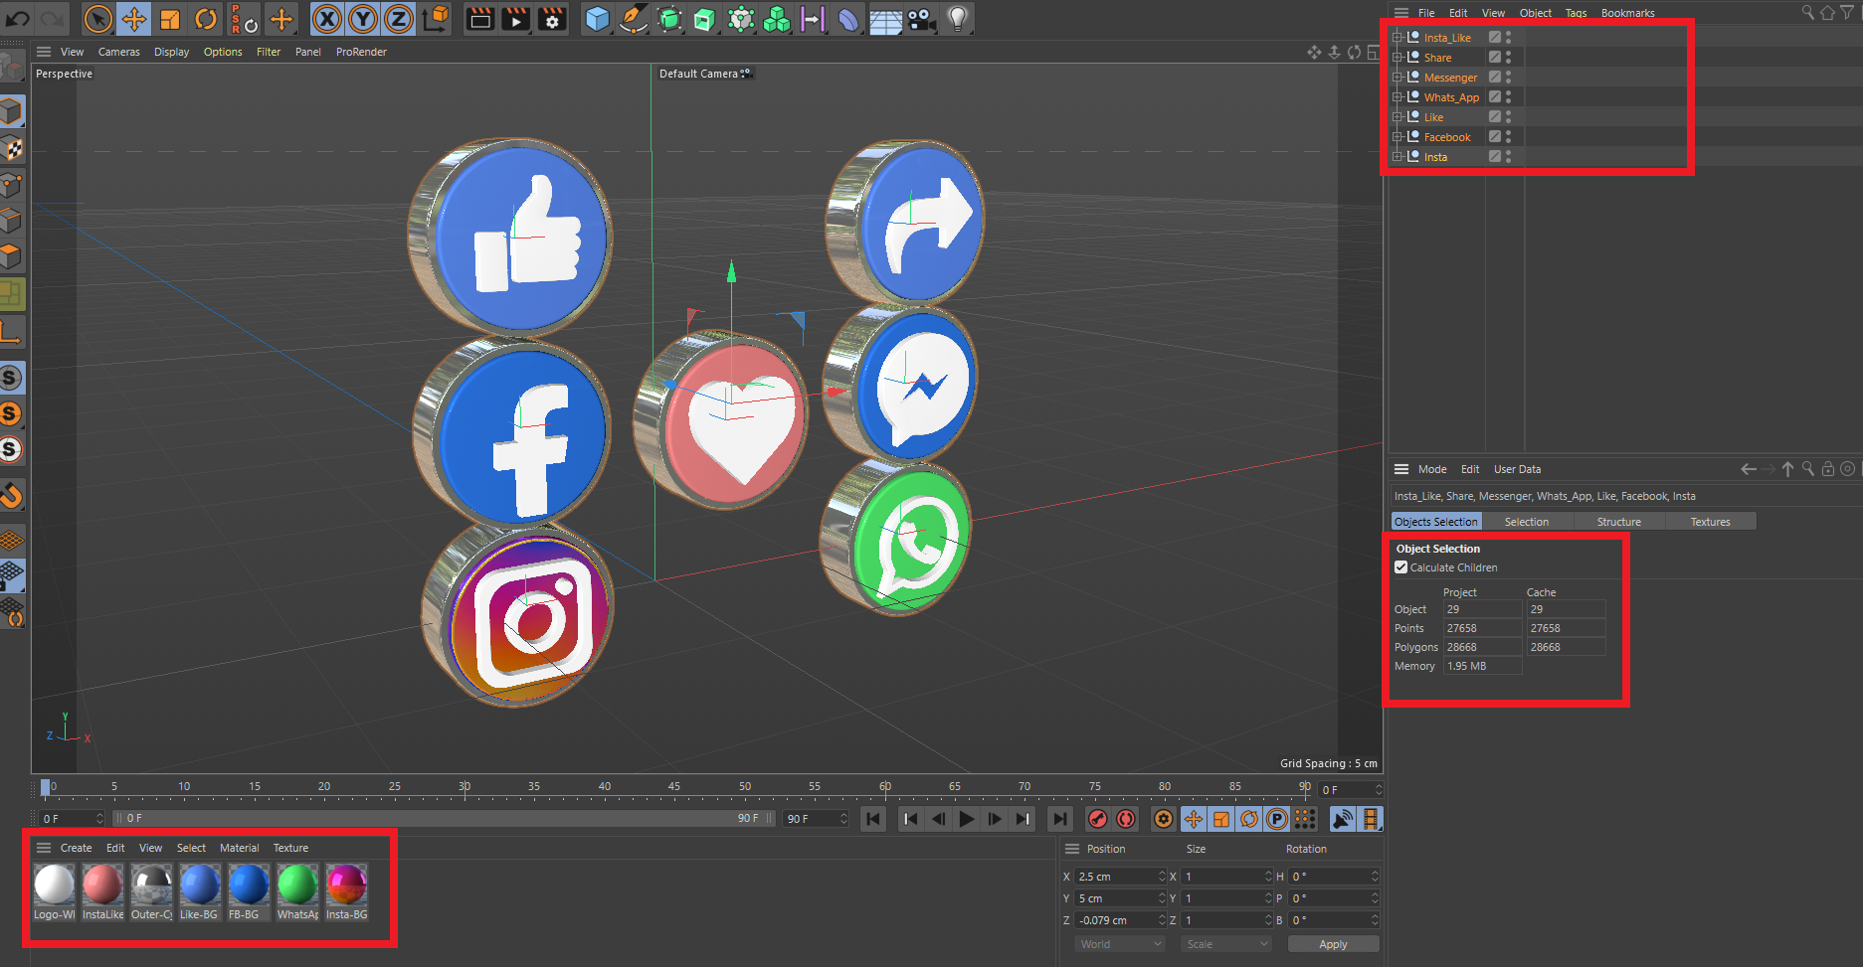Toggle visibility dots for Insta_Like object
Viewport: 1863px width, 967px height.
1508,37
